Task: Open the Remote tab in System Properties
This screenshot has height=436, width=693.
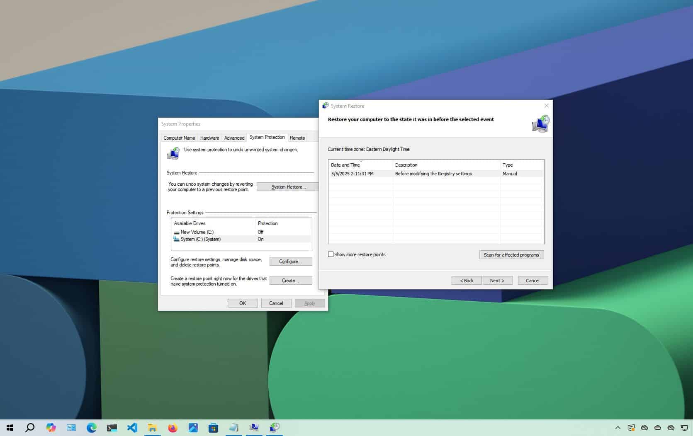Action: coord(297,138)
